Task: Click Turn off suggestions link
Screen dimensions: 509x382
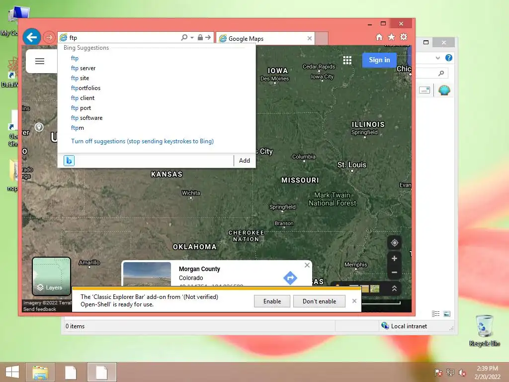Action: point(142,141)
